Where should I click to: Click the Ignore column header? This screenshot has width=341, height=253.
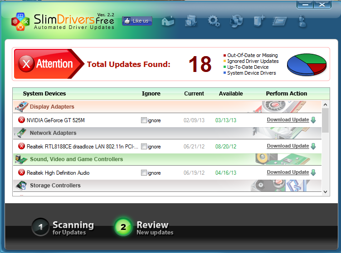pos(151,94)
